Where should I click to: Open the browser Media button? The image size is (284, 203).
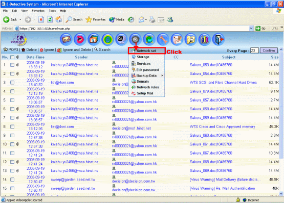[117, 19]
